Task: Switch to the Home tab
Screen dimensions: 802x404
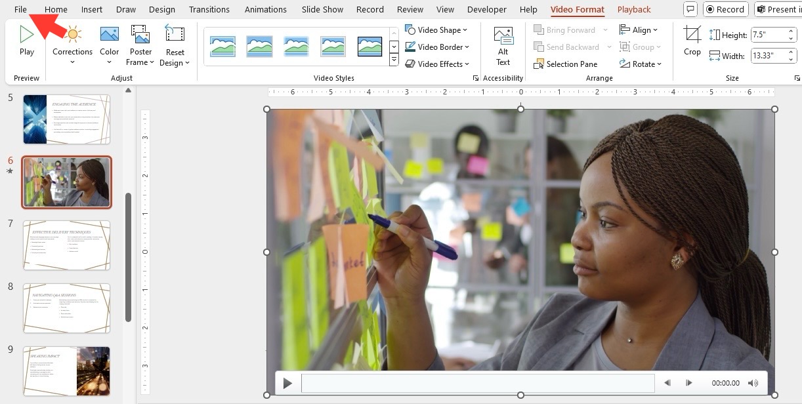Action: pos(56,9)
